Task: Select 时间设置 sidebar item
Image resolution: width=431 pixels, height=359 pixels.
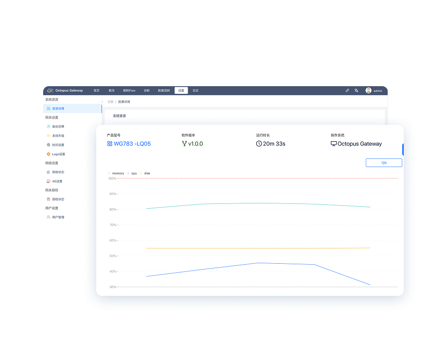Action: pos(58,145)
